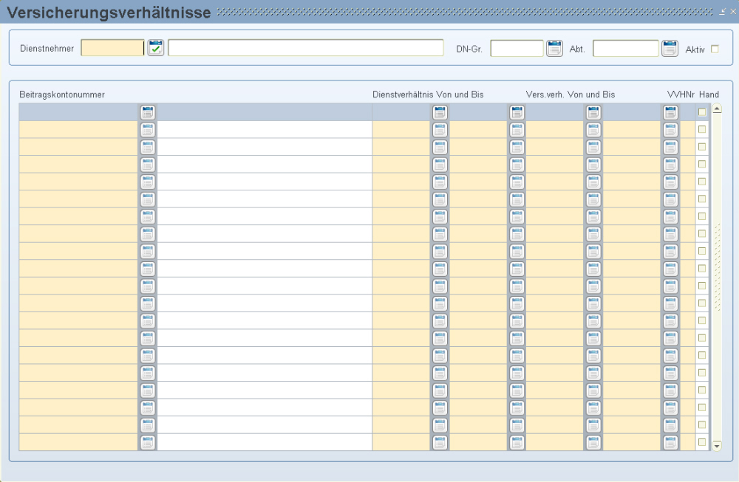The width and height of the screenshot is (739, 482).
Task: Open the Dienstverhältnis Von date picker in the first row
Action: pyautogui.click(x=440, y=112)
